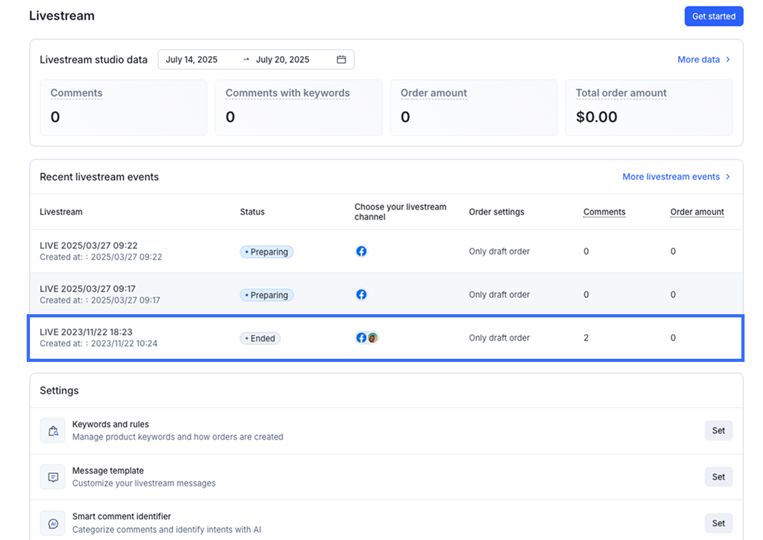Screen dimensions: 763x540
Task: Click the Total order amount metric label
Action: pyautogui.click(x=621, y=93)
